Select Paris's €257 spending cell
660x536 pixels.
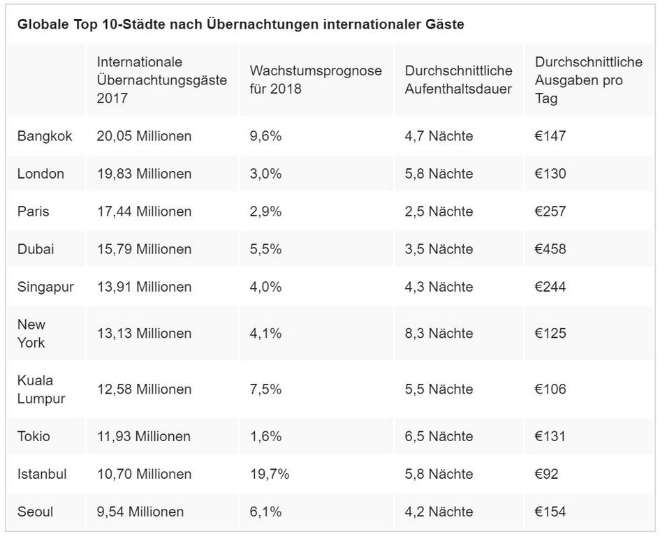(550, 211)
